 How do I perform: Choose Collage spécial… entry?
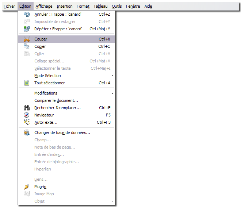point(66,61)
